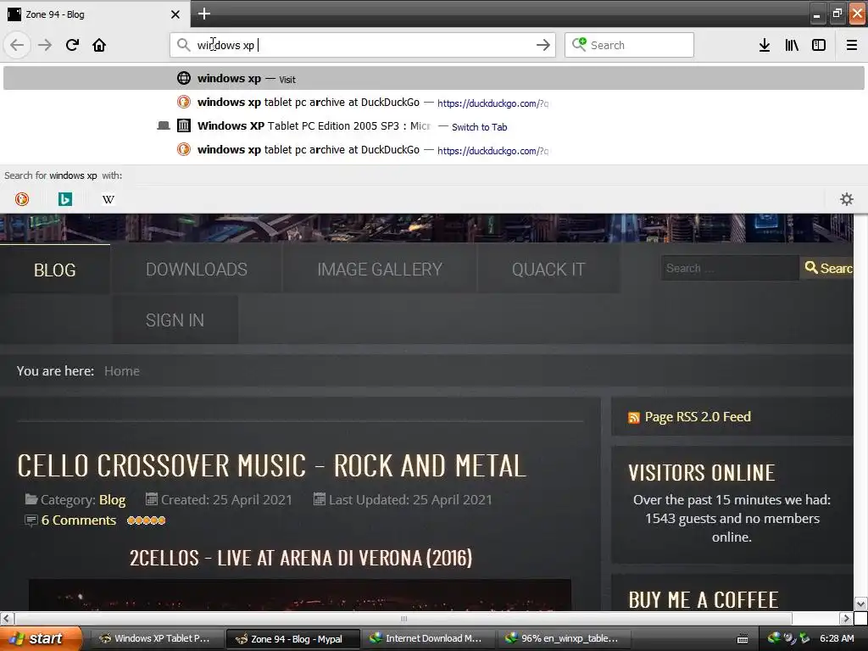Click the website search input field

pyautogui.click(x=730, y=268)
